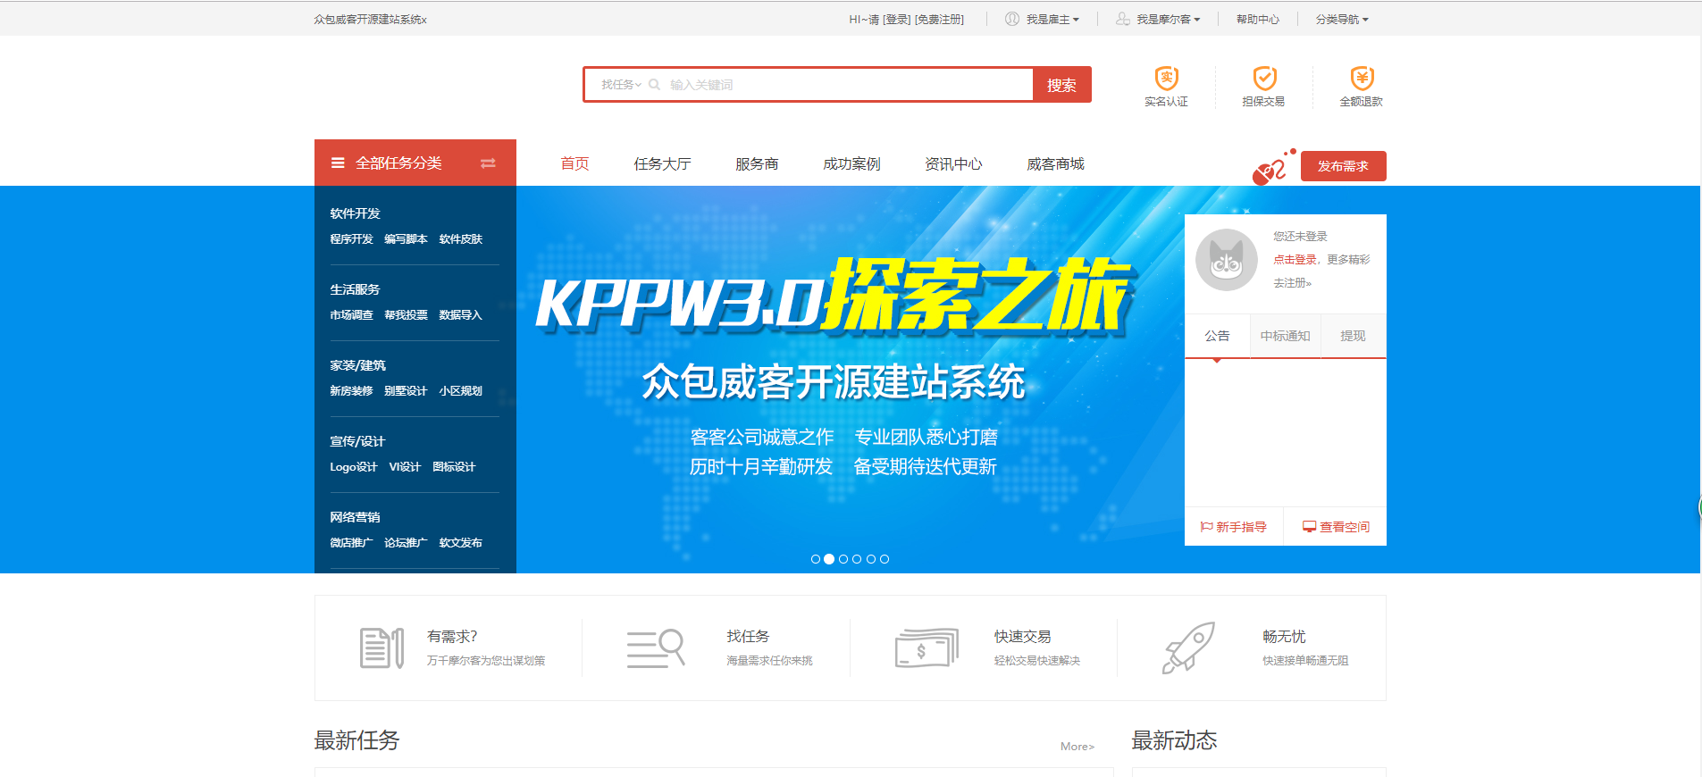The image size is (1702, 777).
Task: Open the 编写脚本 subcategory
Action: [x=407, y=239]
